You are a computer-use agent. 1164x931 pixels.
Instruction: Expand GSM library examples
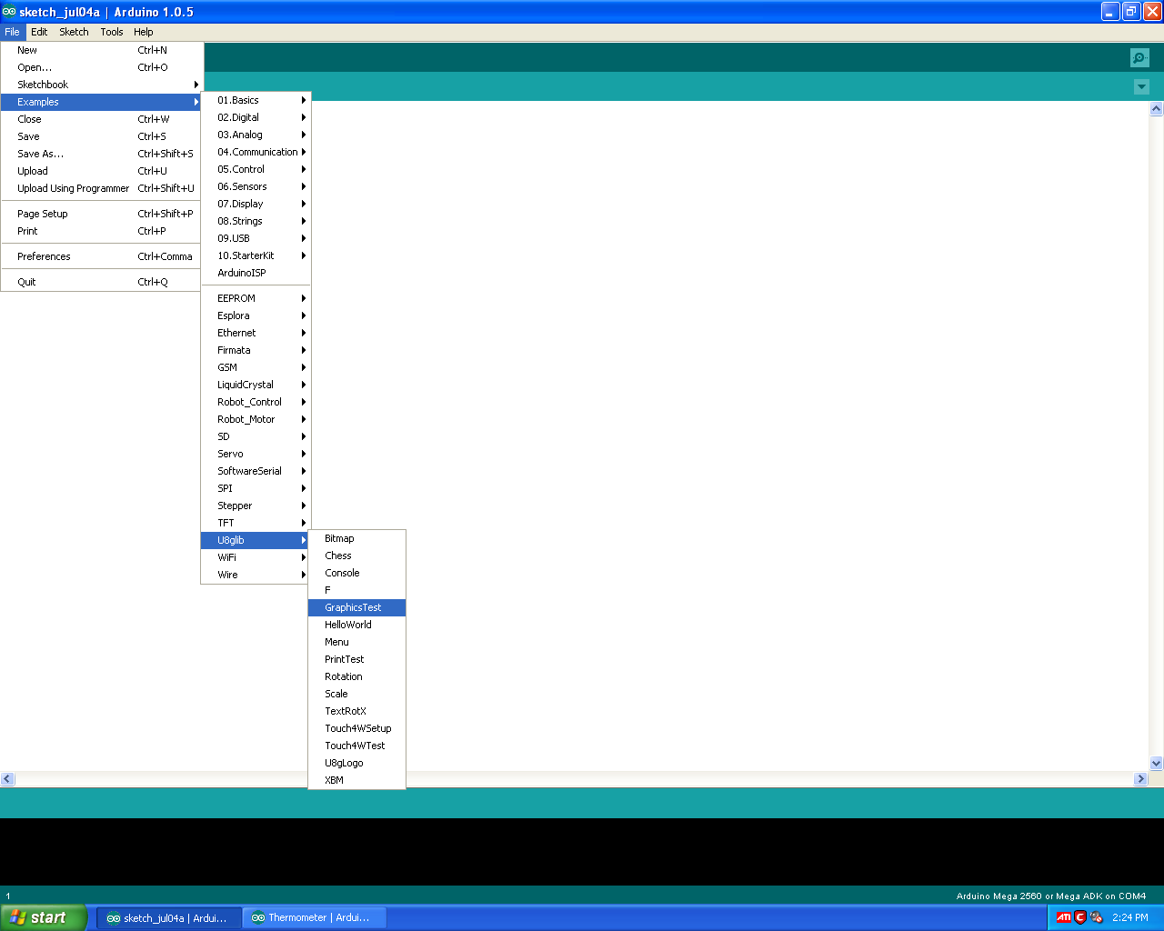pos(256,367)
